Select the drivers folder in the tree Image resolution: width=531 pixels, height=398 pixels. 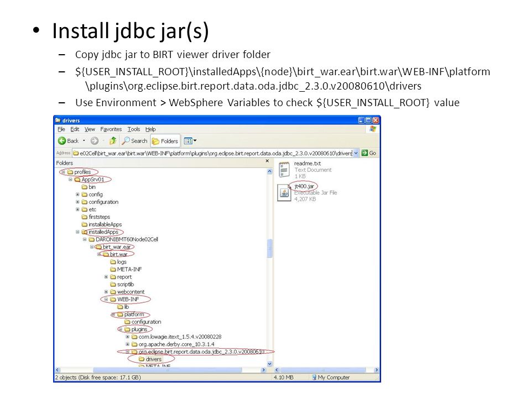[x=150, y=359]
